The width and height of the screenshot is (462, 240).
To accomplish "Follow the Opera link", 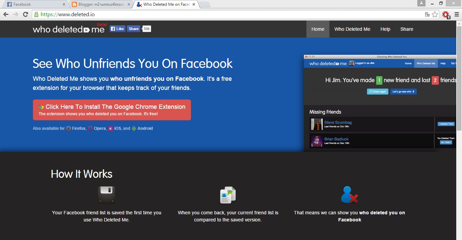I will tap(100, 128).
